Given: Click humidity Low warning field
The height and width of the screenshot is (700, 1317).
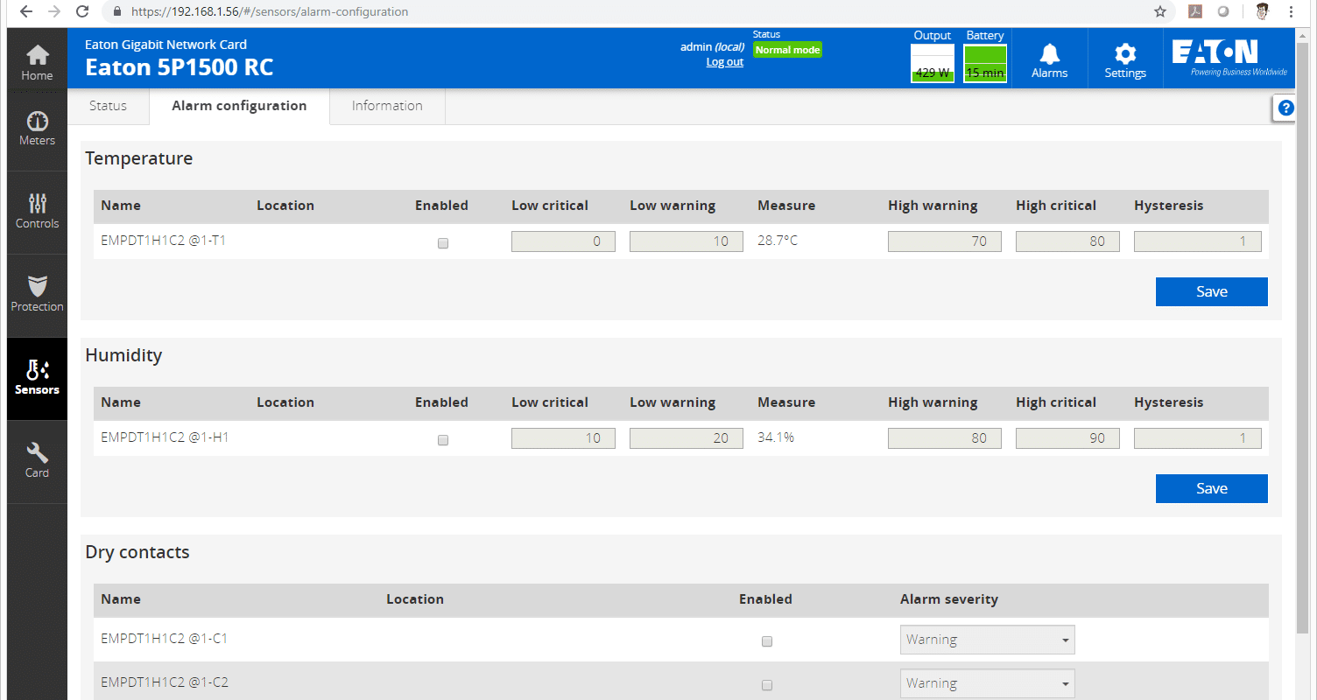Looking at the screenshot, I should point(687,438).
